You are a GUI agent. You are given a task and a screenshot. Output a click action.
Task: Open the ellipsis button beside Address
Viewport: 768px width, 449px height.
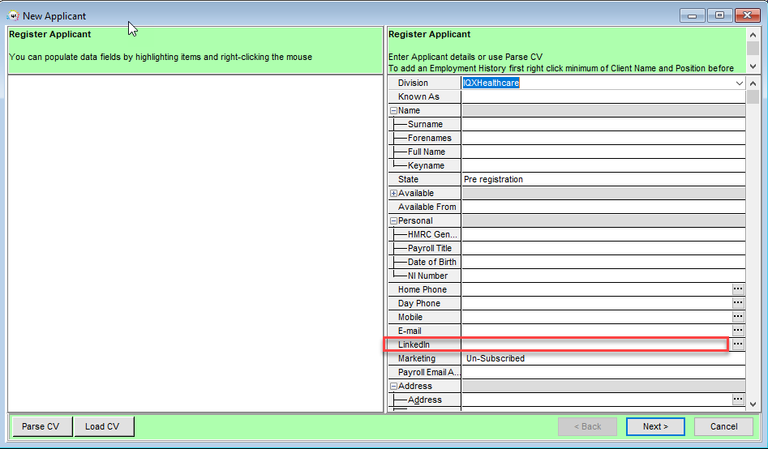coord(738,399)
